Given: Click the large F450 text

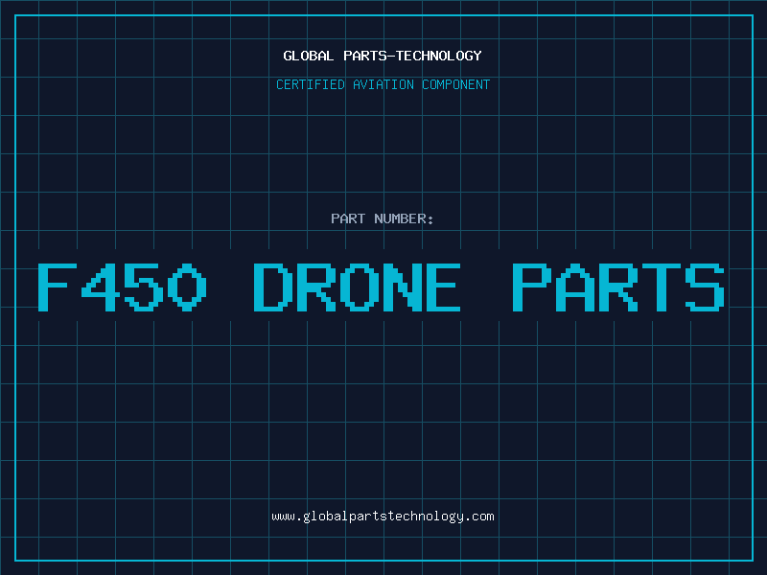Looking at the screenshot, I should coord(123,287).
